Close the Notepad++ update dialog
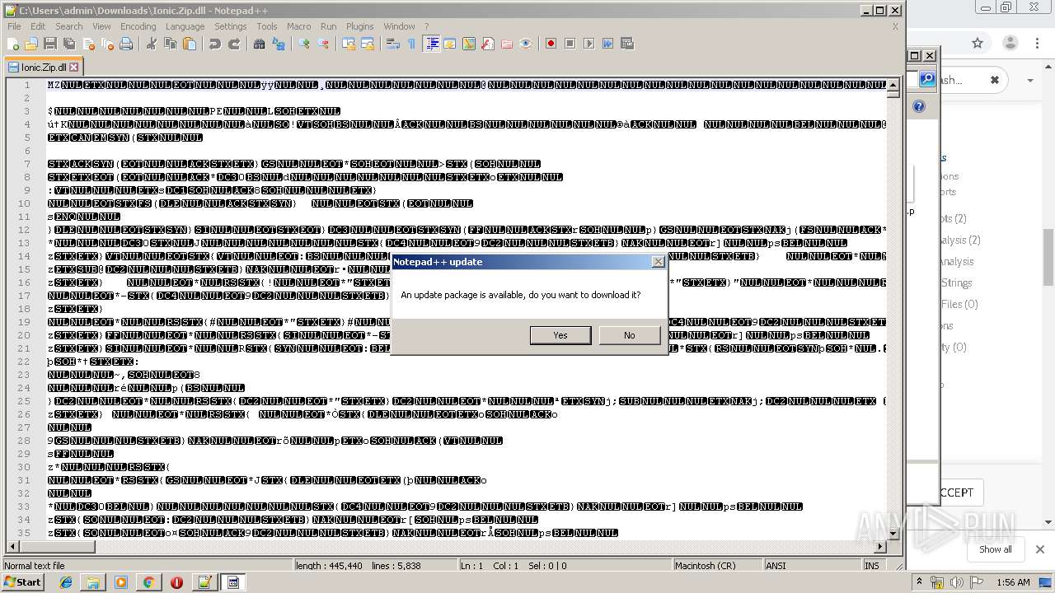Screen dimensions: 1055x593 pyautogui.click(x=658, y=262)
